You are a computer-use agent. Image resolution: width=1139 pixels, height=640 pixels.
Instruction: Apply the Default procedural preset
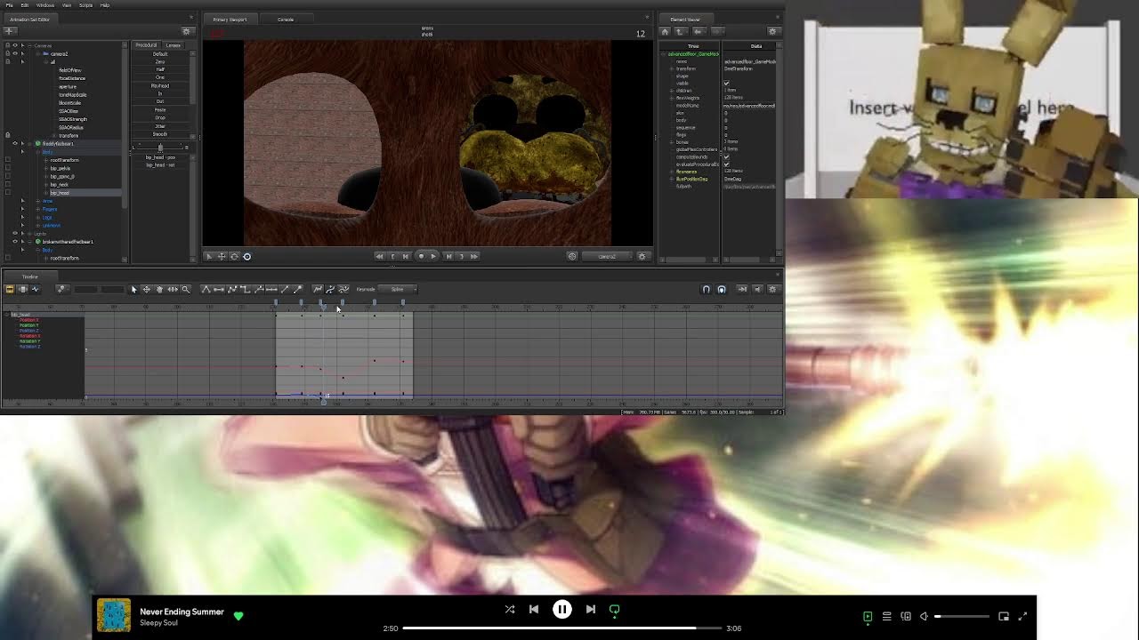click(160, 54)
